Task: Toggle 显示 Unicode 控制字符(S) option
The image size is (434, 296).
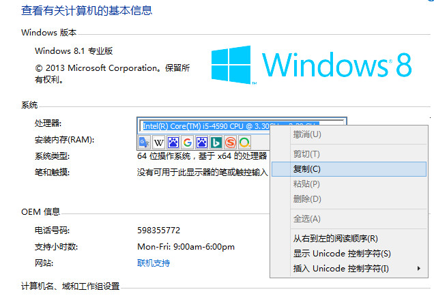Action: [x=342, y=253]
